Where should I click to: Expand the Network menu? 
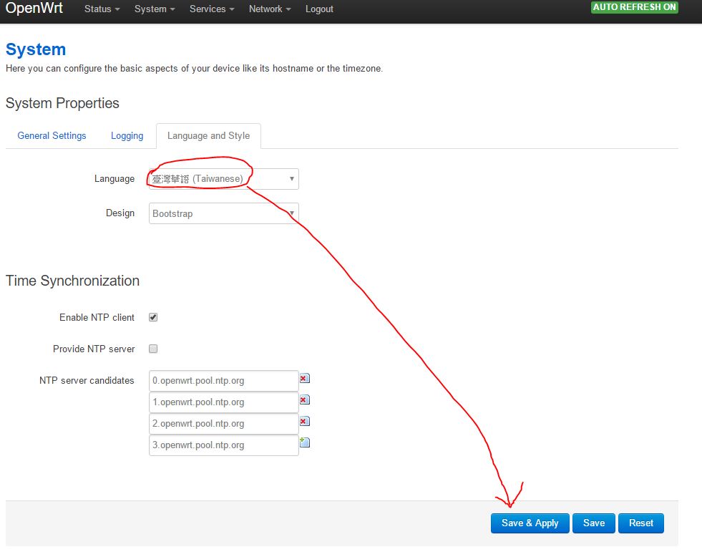click(x=270, y=9)
